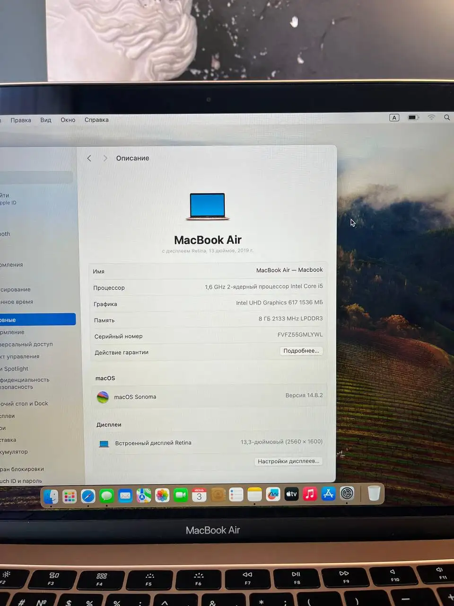Click 'Версия 14.8.2' text

click(x=304, y=395)
